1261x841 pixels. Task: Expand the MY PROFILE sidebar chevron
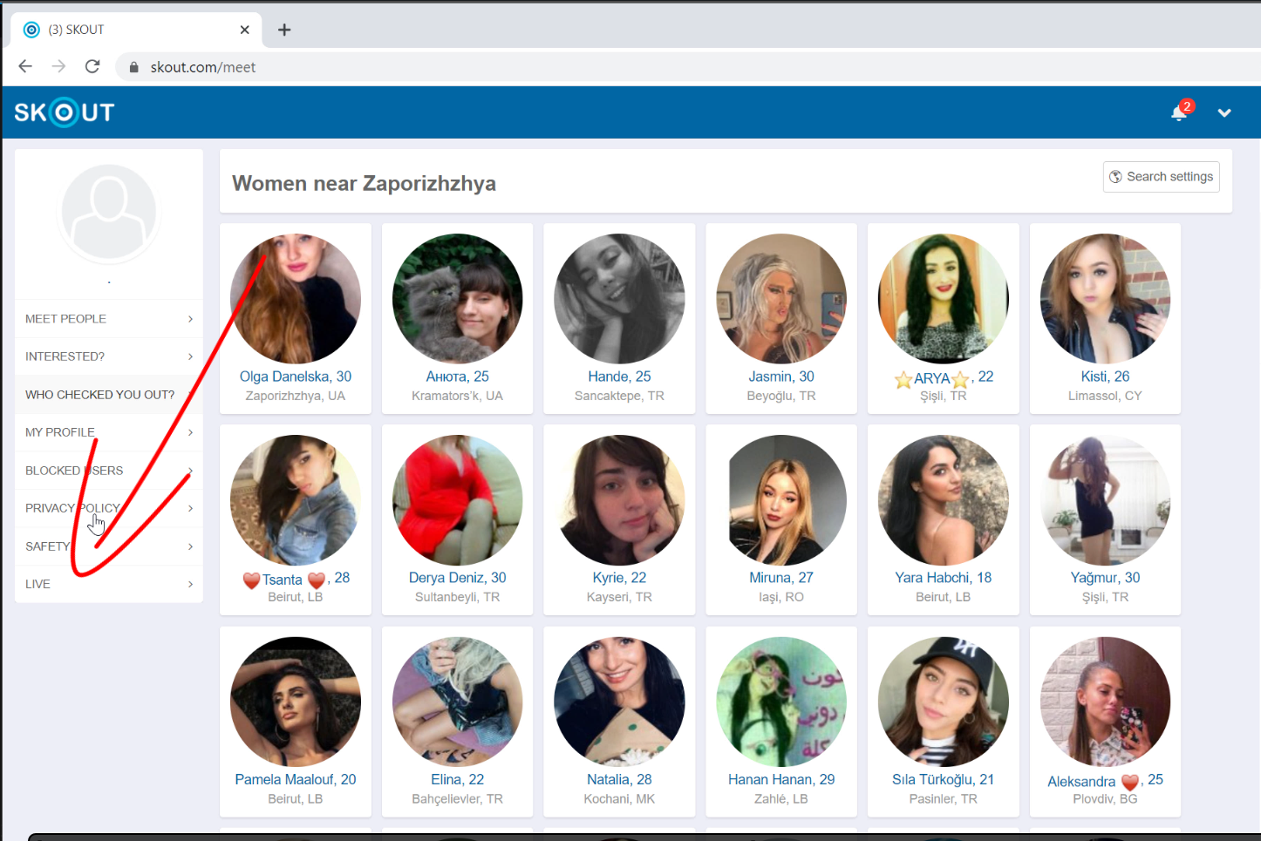[x=190, y=431]
